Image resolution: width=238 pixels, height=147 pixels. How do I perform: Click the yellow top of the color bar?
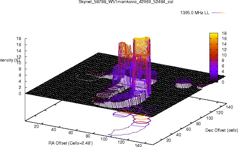coord(214,34)
